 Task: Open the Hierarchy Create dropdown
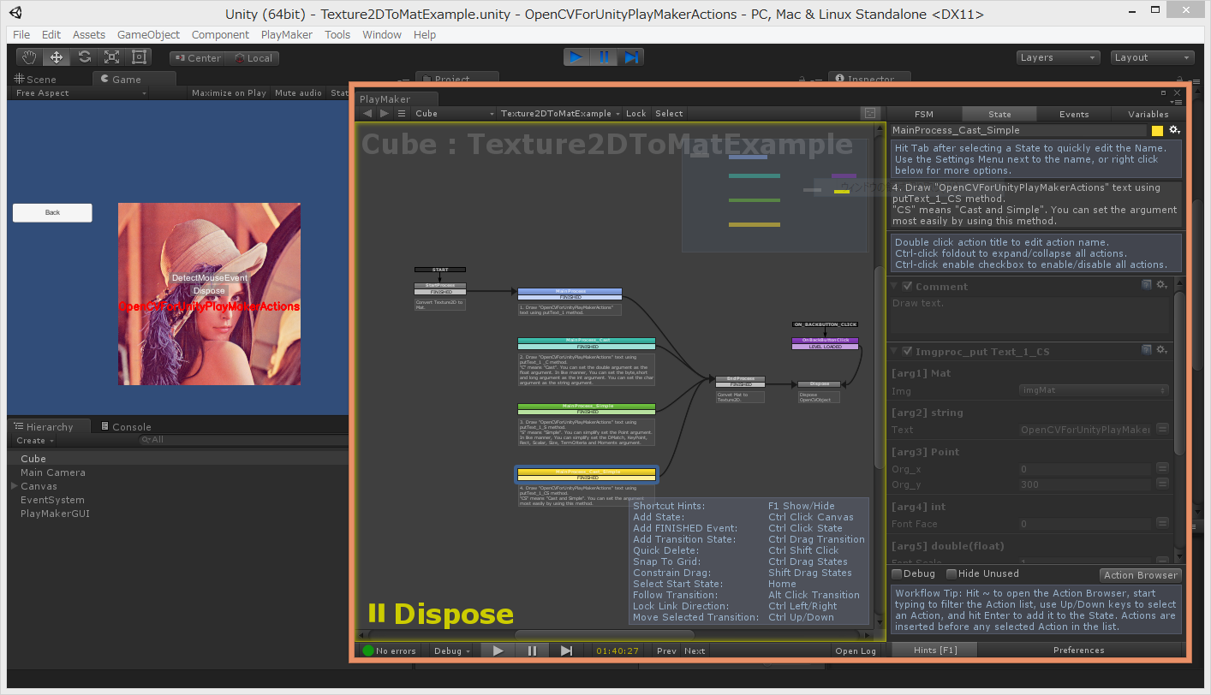tap(35, 440)
